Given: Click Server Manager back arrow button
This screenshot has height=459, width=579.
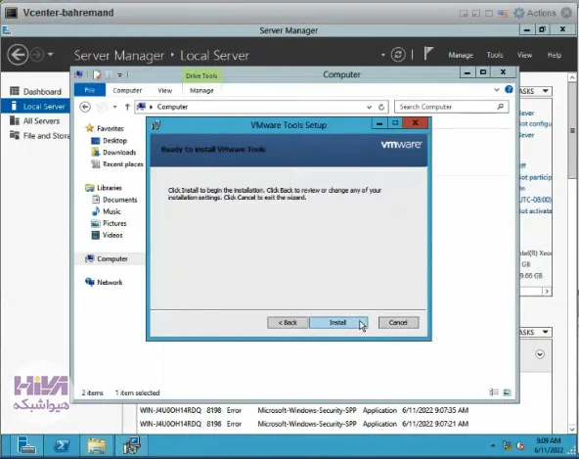Looking at the screenshot, I should tap(18, 55).
